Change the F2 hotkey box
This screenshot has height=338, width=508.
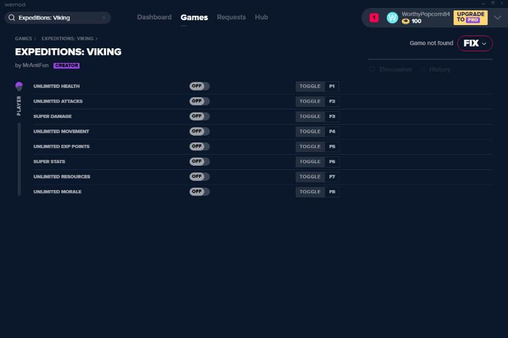332,101
